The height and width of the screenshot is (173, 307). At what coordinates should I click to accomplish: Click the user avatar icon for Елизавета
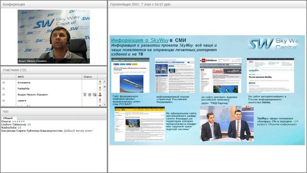tap(100, 83)
